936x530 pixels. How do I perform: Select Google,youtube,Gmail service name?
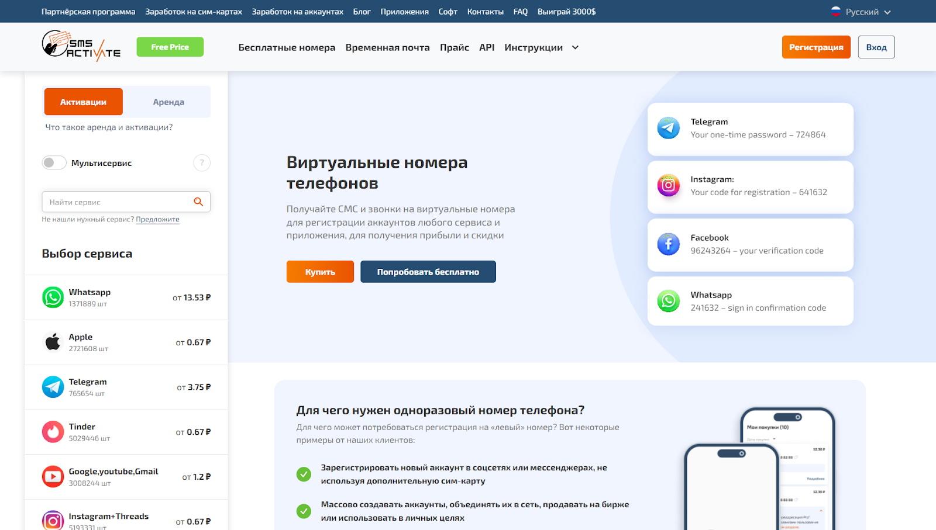coord(113,471)
